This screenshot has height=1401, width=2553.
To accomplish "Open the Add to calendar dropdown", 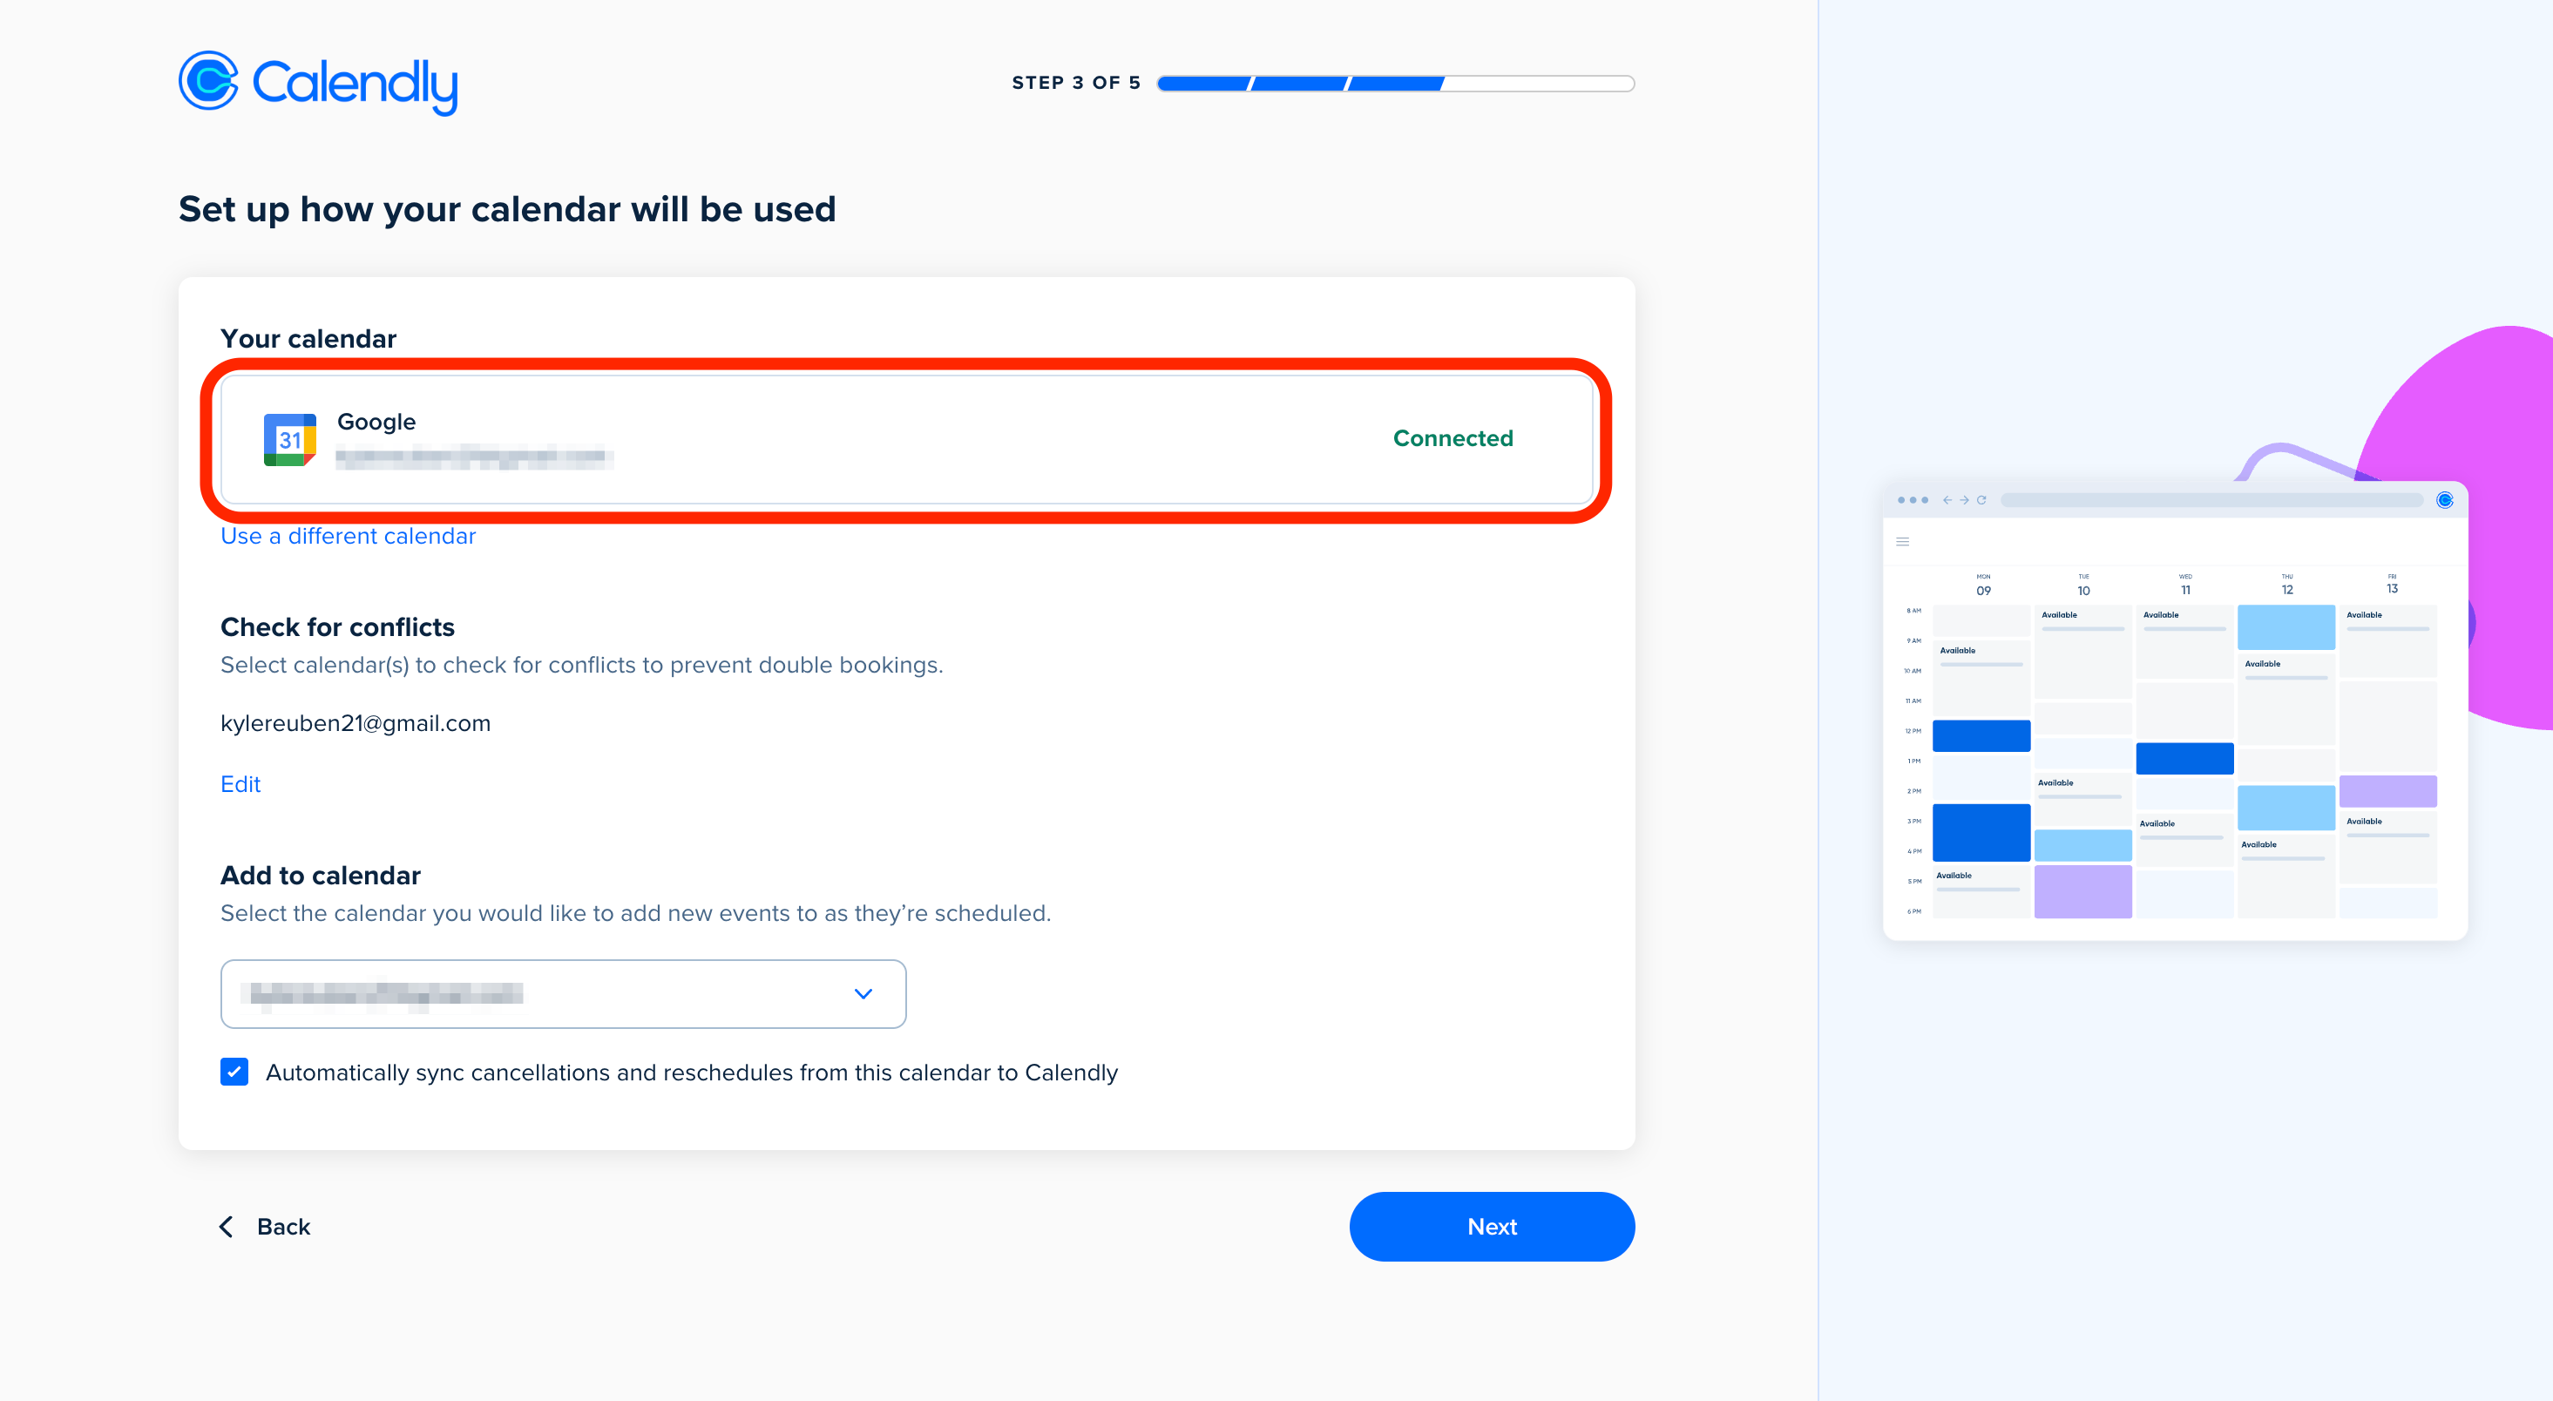I will [563, 994].
